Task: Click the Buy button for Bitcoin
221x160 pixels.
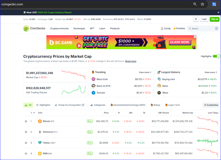Action: coord(90,121)
